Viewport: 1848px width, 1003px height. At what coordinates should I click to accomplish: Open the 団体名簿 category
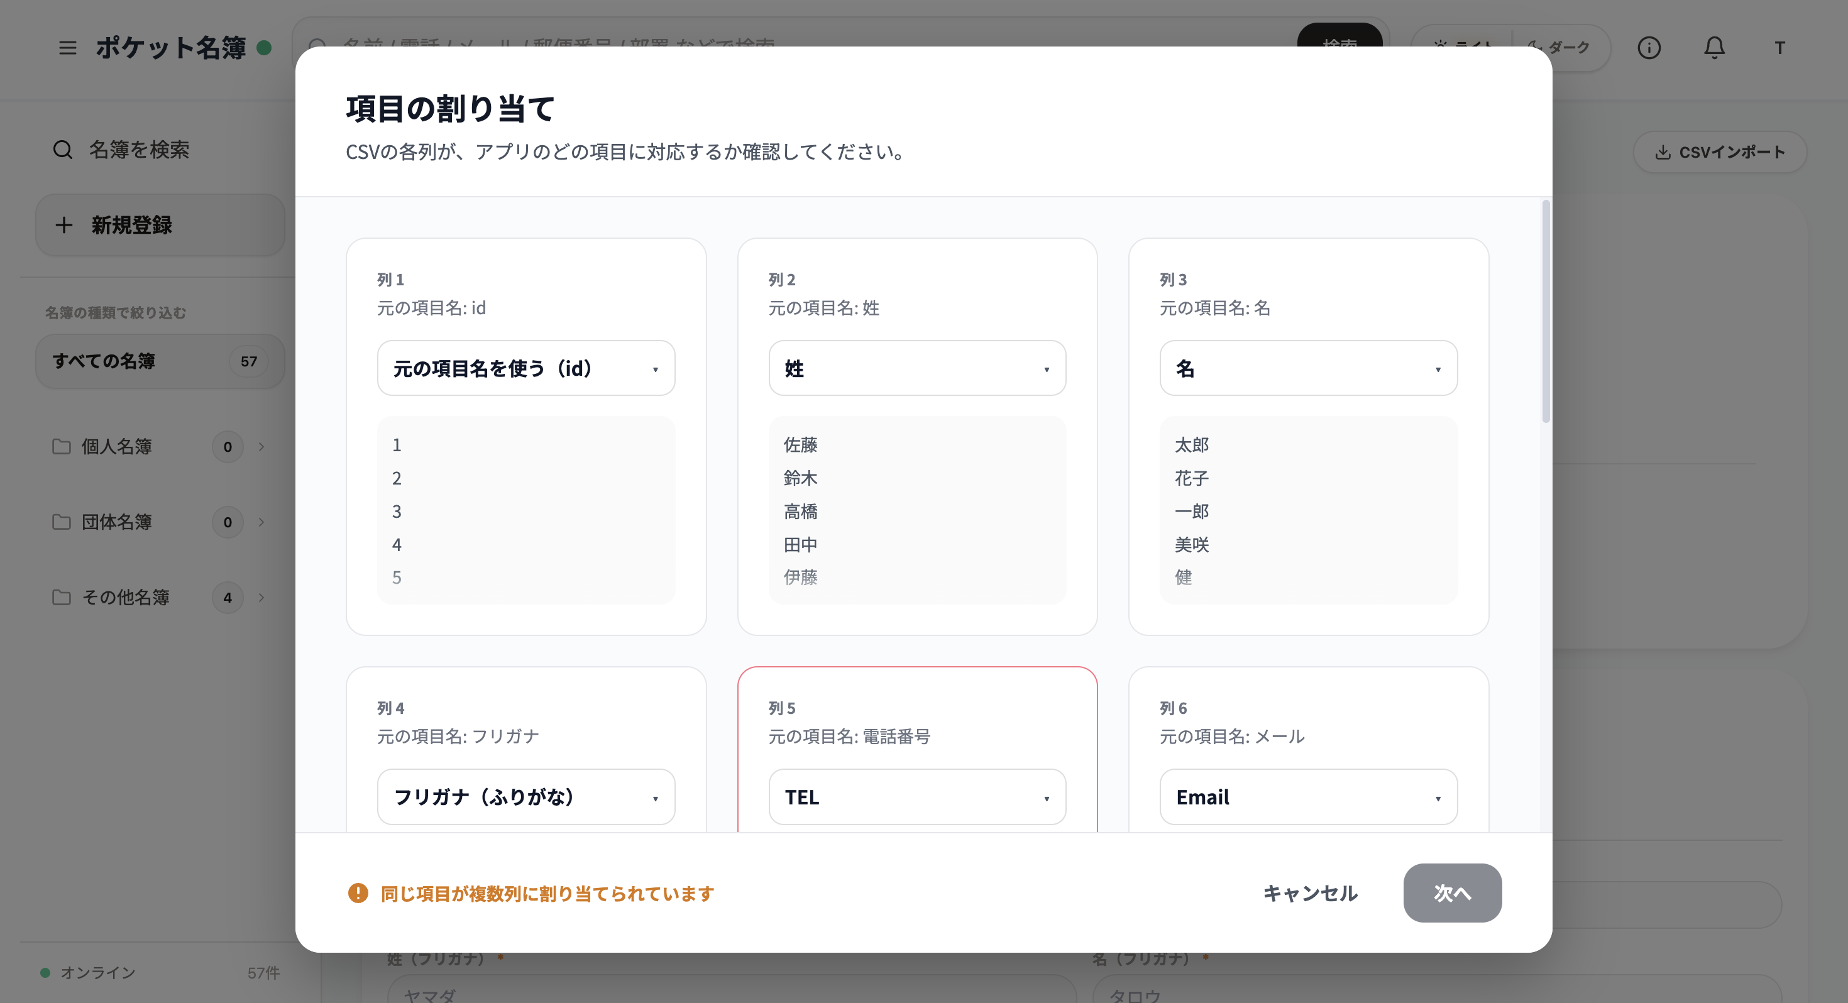coord(117,522)
